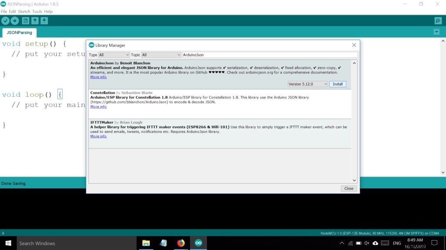The width and height of the screenshot is (446, 250).
Task: Click the Library Manager scrollbar down arrow
Action: tap(354, 180)
